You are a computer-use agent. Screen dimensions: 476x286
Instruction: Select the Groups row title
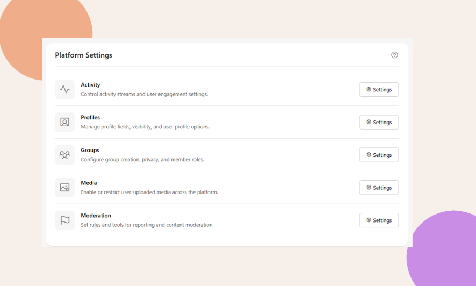coord(90,150)
